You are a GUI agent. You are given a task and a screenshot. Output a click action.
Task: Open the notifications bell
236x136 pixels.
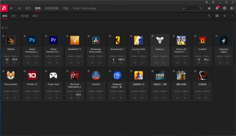click(217, 8)
